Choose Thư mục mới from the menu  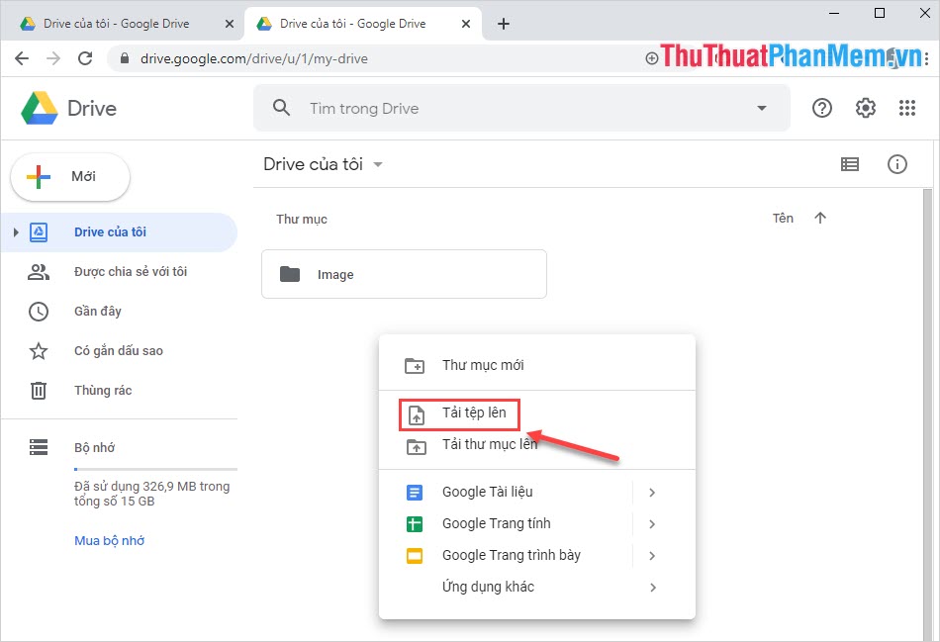[x=537, y=365]
